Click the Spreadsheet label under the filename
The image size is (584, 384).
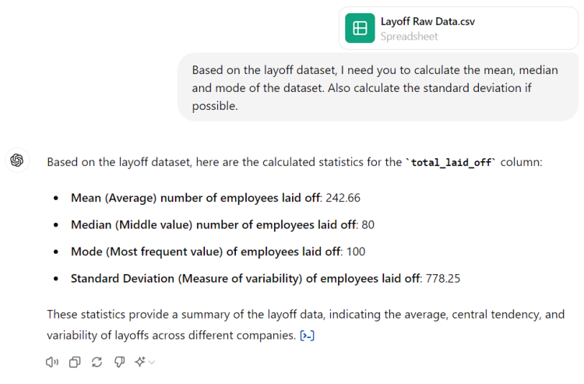click(409, 37)
